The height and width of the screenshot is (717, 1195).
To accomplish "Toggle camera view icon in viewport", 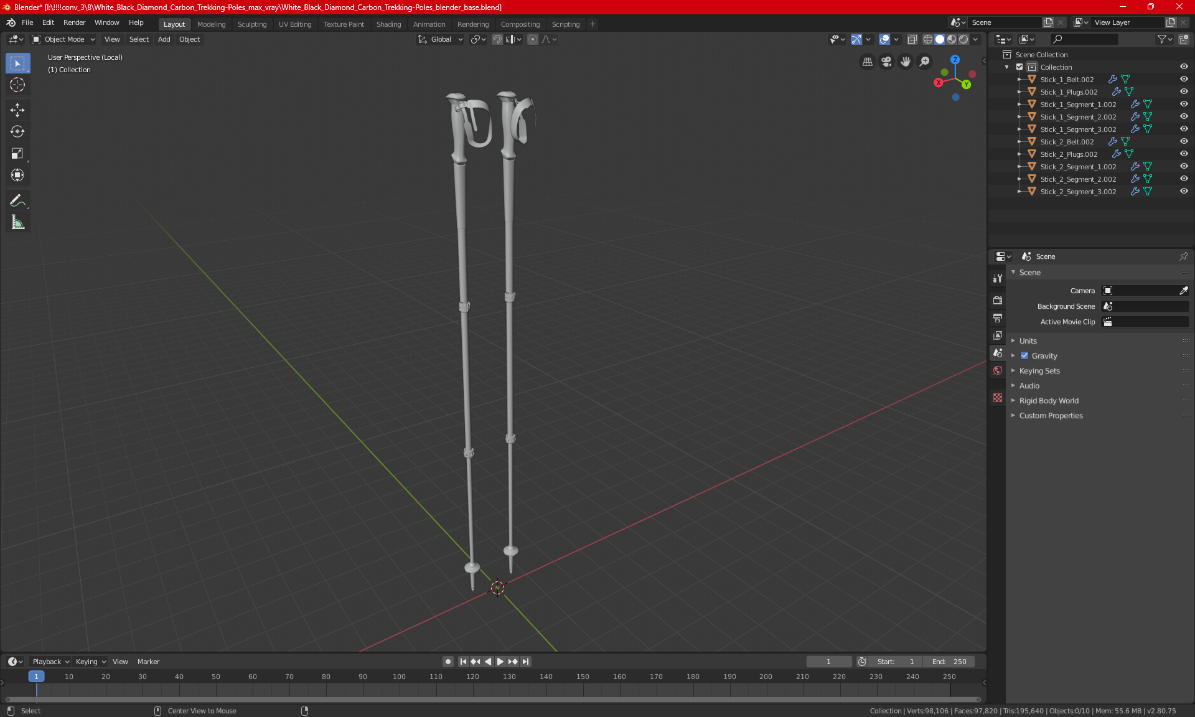I will (886, 62).
